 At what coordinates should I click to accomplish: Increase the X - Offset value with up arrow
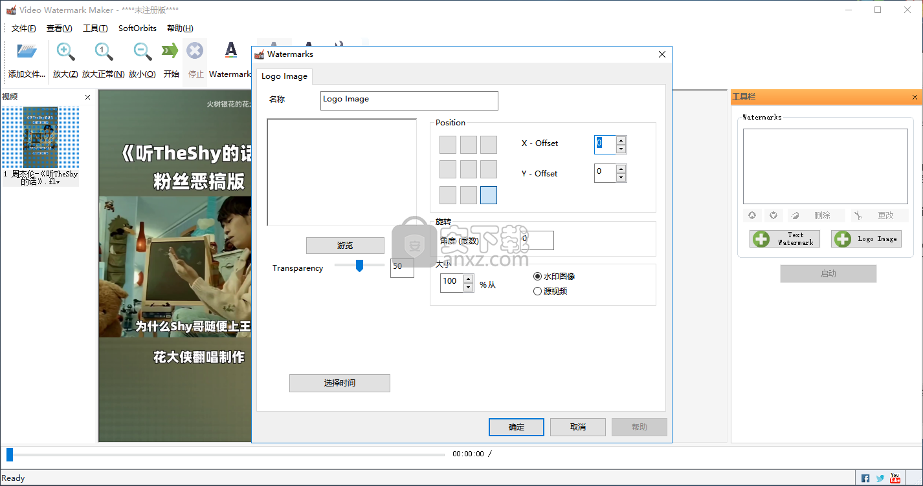pyautogui.click(x=621, y=140)
